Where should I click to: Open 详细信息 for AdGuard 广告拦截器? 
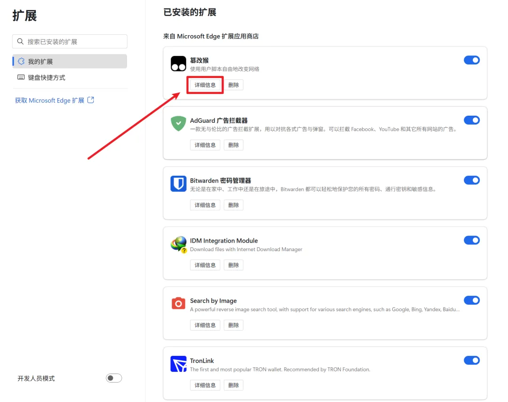pos(205,145)
